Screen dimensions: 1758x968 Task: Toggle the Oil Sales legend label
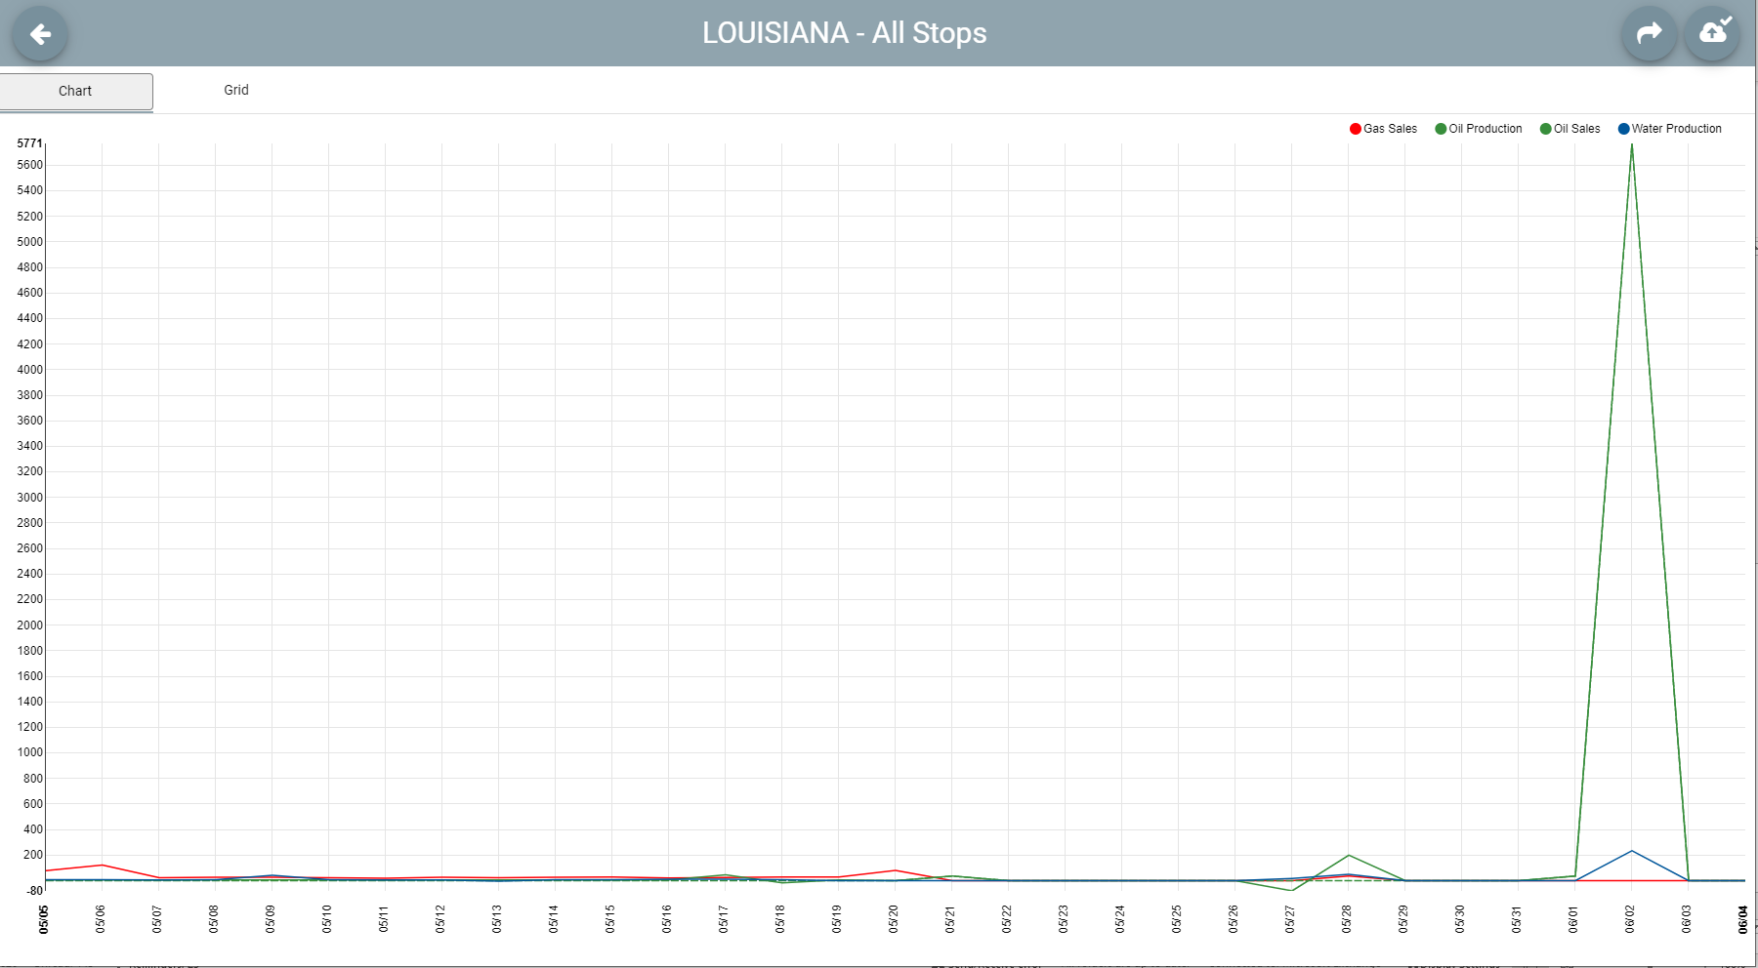[1576, 129]
